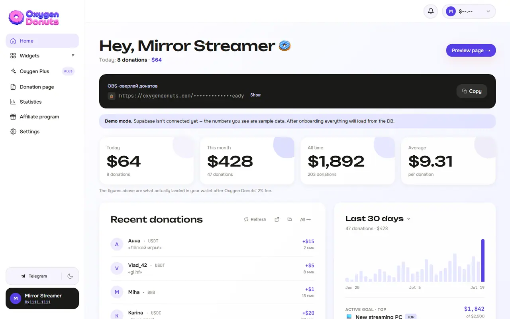Open the notifications bell
The image size is (510, 319).
point(431,12)
